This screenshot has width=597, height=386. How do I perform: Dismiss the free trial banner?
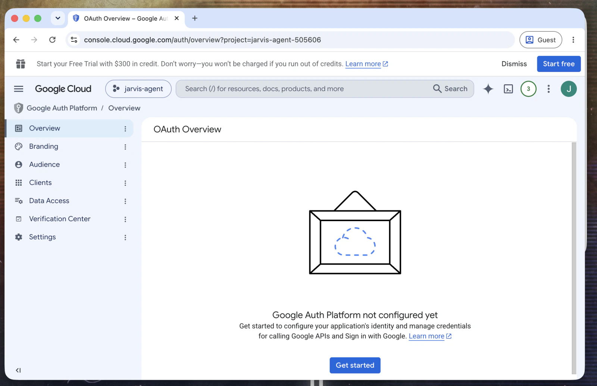tap(514, 64)
